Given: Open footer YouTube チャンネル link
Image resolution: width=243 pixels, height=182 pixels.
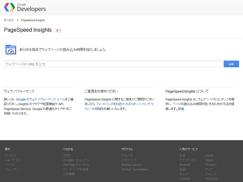Looking at the screenshot, I should [x=76, y=165].
